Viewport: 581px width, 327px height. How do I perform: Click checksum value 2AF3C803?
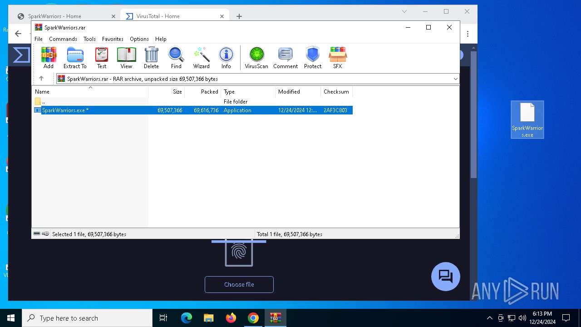[335, 110]
